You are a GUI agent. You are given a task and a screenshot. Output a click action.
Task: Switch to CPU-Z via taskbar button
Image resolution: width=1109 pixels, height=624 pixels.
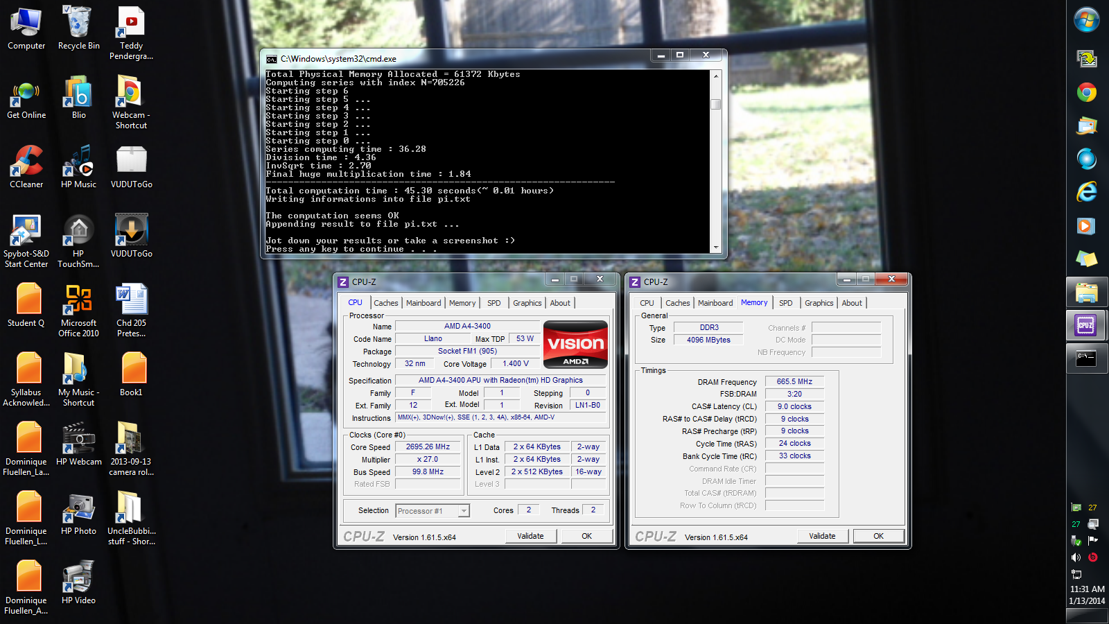click(x=1086, y=326)
